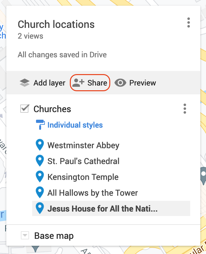
Task: Click the 2 views text
Action: pyautogui.click(x=30, y=36)
